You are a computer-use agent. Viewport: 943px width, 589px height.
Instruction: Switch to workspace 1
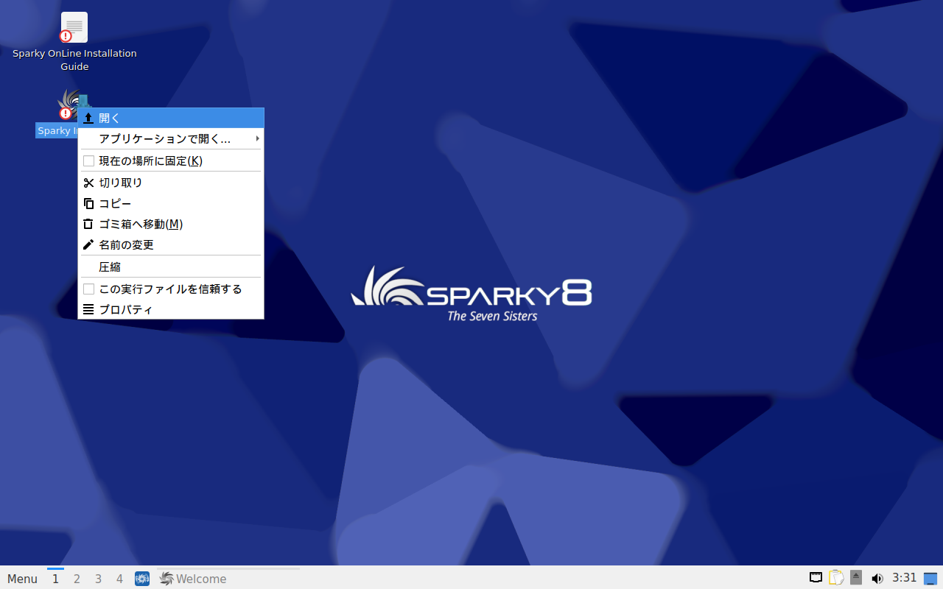click(x=55, y=579)
